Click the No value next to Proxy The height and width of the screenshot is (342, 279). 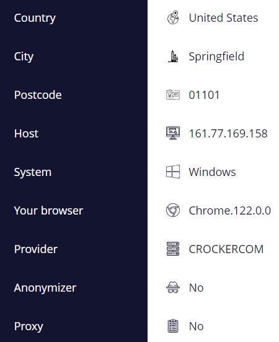(196, 326)
